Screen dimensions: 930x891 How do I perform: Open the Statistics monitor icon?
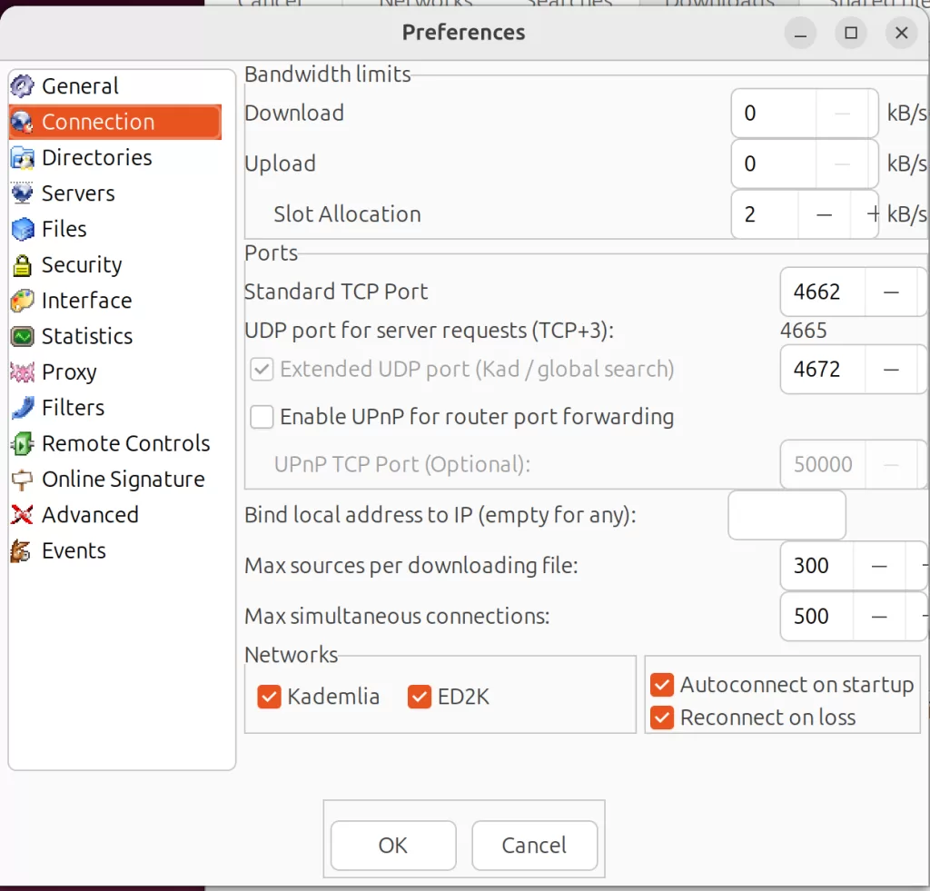point(23,337)
